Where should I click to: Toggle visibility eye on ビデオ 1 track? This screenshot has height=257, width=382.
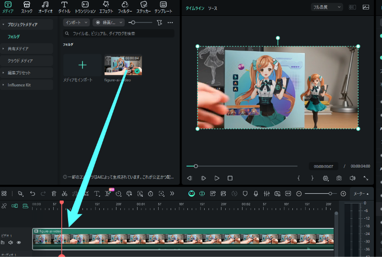(x=19, y=243)
